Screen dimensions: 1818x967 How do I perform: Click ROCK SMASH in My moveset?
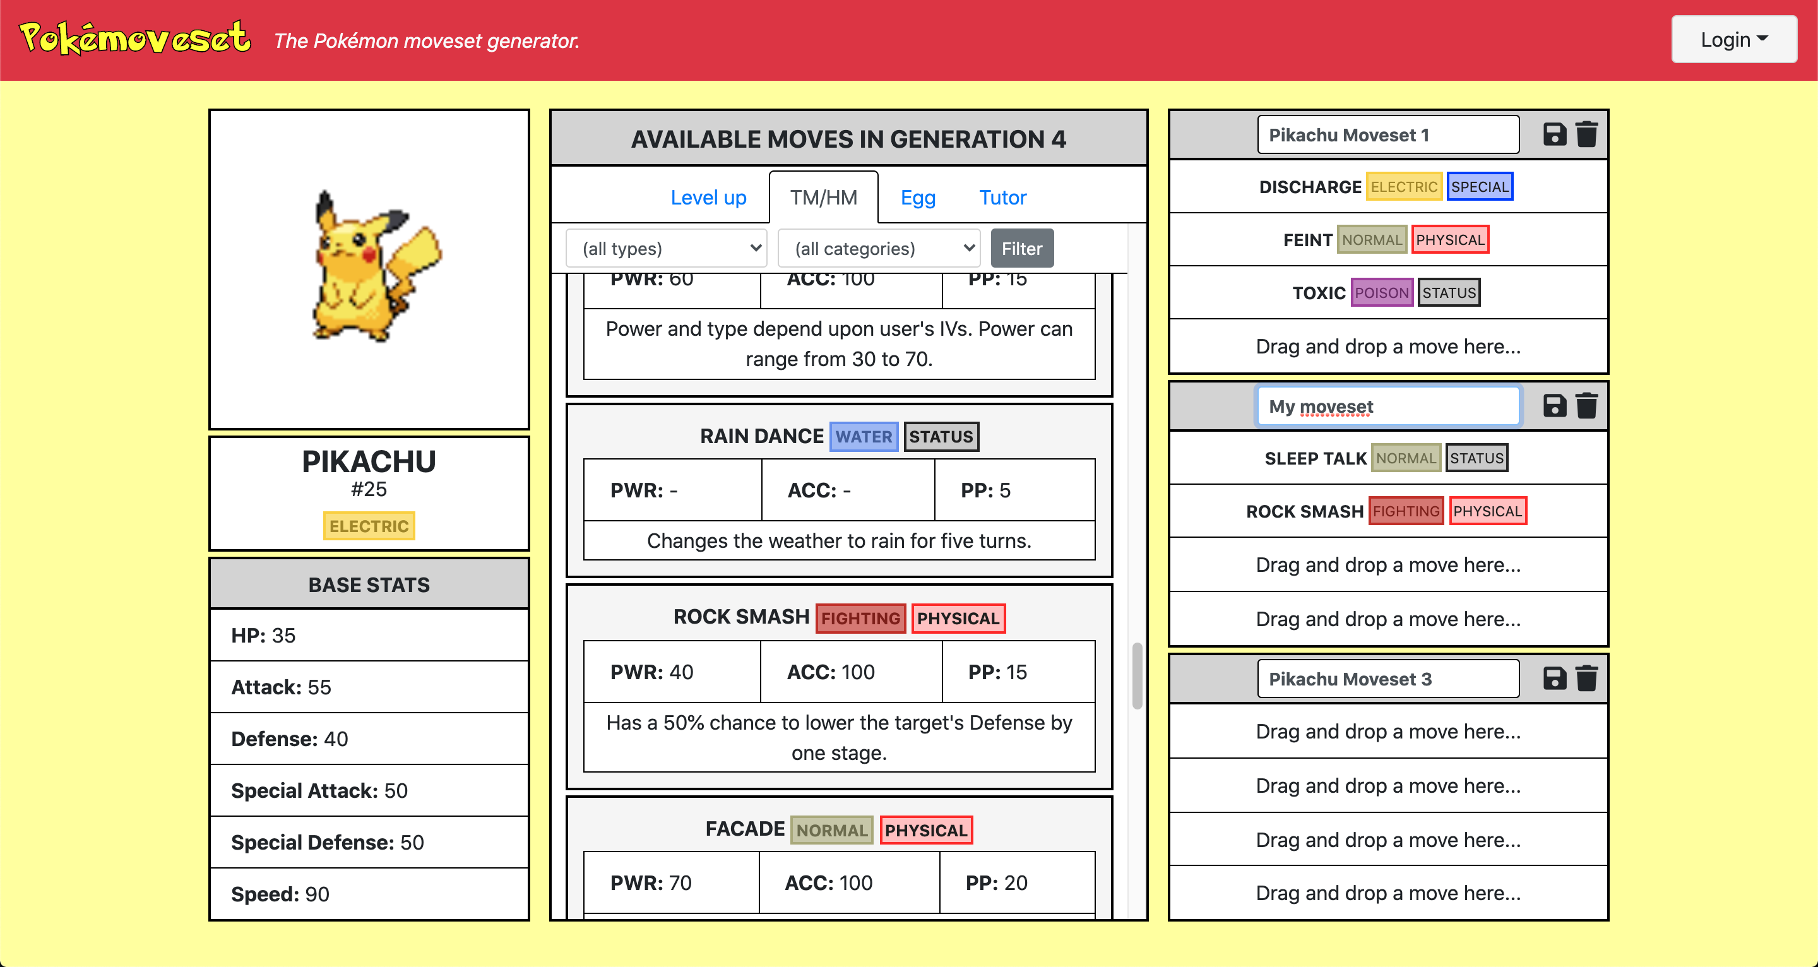(1387, 511)
